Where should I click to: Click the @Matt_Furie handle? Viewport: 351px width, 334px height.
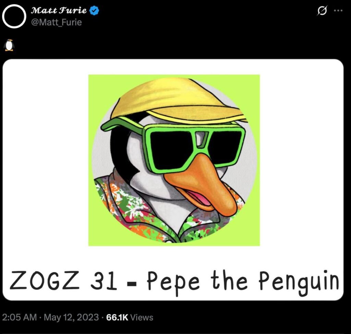click(57, 23)
